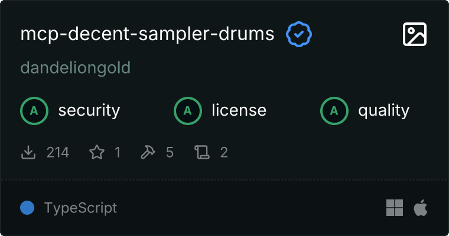Click the security label text
This screenshot has width=449, height=236.
pos(89,110)
